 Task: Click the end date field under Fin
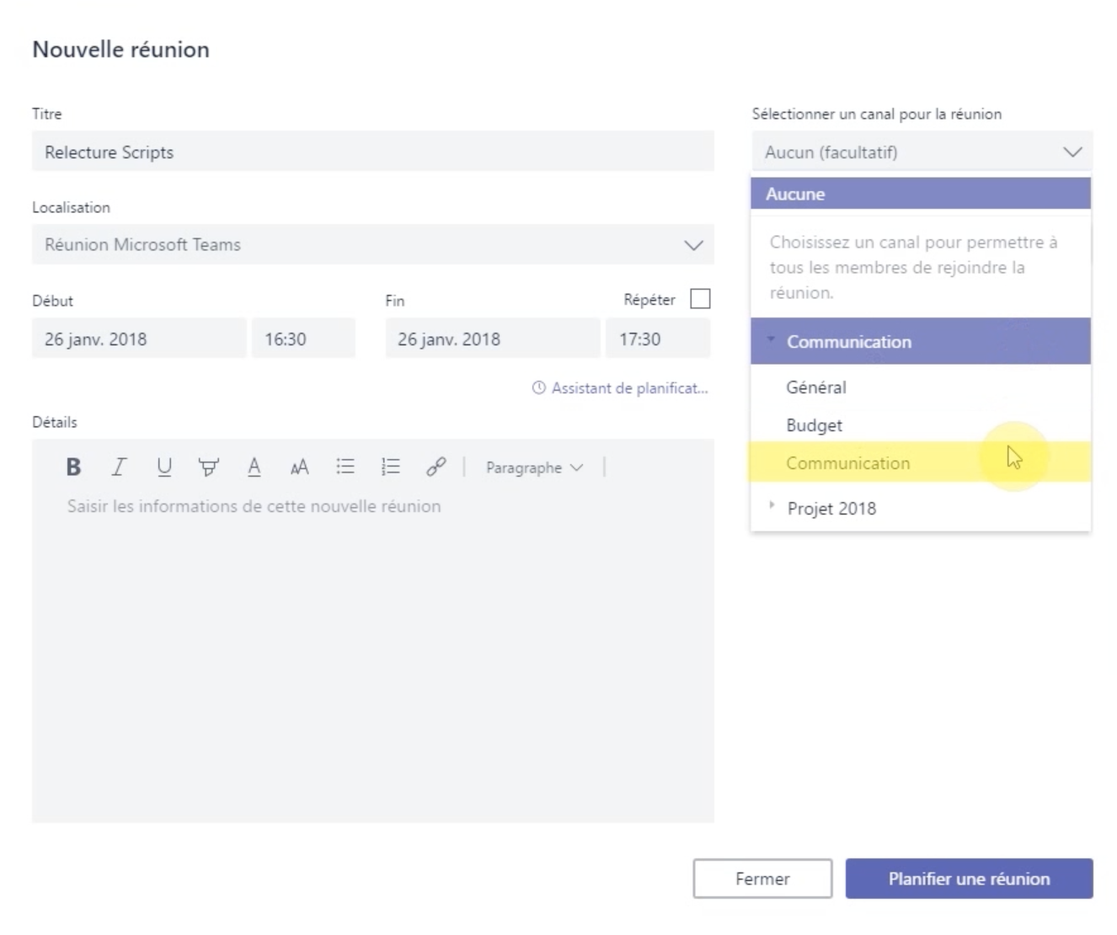tap(493, 339)
